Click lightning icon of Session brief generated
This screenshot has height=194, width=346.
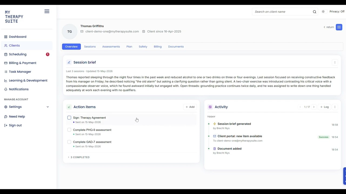(x=215, y=124)
